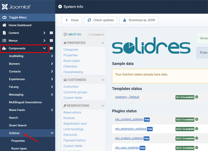Click the green check beside greenery template
Viewport: 208px width, 151px height.
pos(197,97)
